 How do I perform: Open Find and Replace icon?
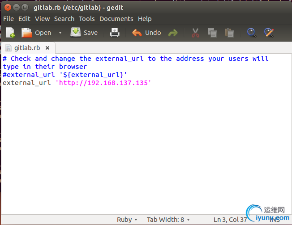point(269,33)
